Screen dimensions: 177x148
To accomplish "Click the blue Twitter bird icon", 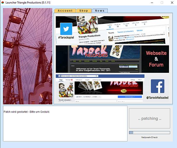I will (x=66, y=29).
